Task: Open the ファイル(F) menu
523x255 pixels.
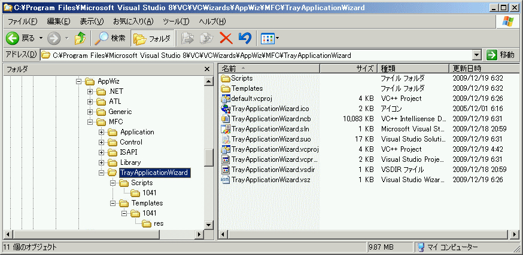Action: point(22,21)
